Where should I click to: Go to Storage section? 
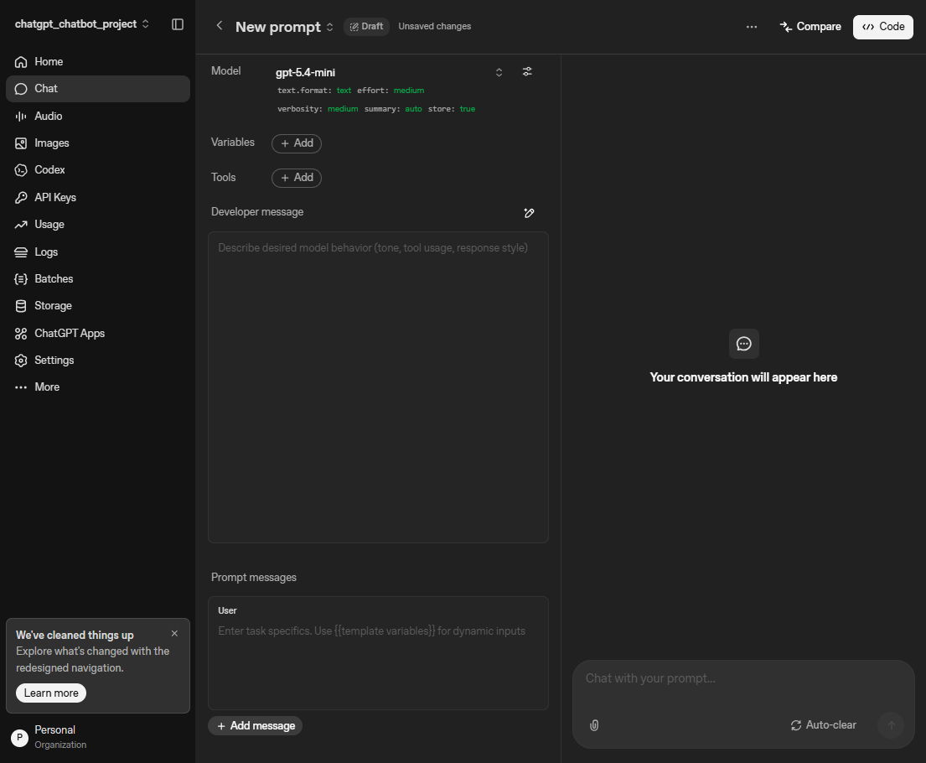click(98, 306)
